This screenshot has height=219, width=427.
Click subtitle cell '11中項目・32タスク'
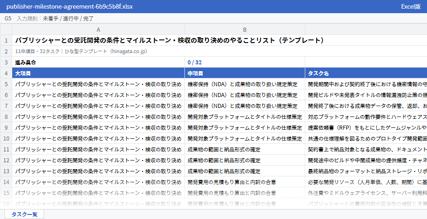click(x=219, y=51)
